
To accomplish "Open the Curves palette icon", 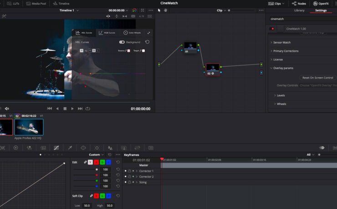I will (x=56, y=148).
